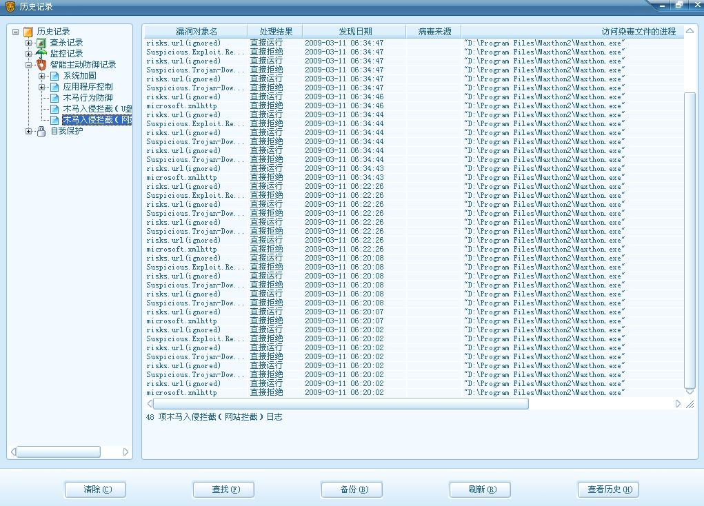The image size is (704, 506).
Task: Click the log list scroll-right arrow
Action: 678,404
